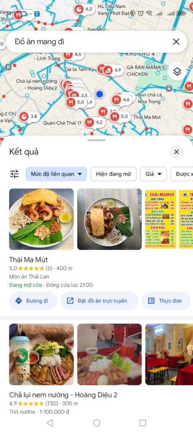The image size is (193, 432).
Task: Expand the 'Mức độ liên quan' sort dropdown
Action: (56, 174)
